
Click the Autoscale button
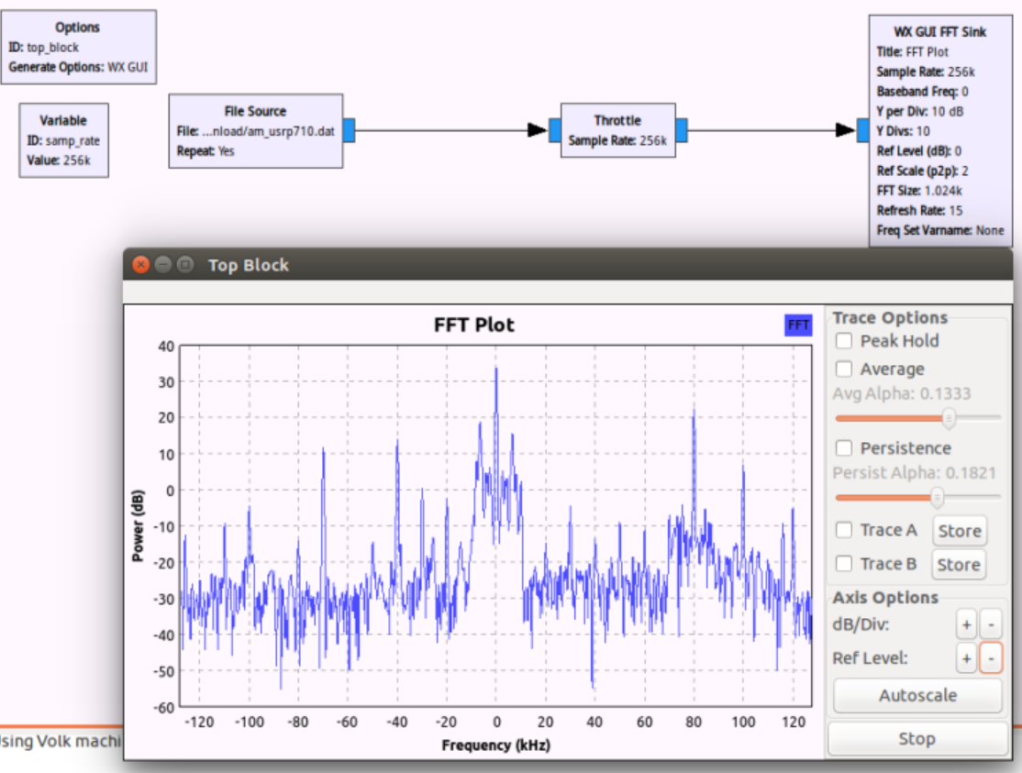click(x=916, y=695)
